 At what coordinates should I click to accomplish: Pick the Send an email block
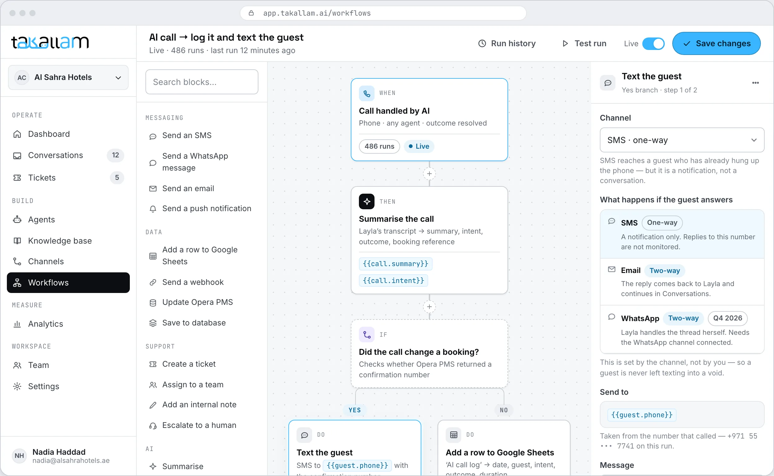[202, 189]
